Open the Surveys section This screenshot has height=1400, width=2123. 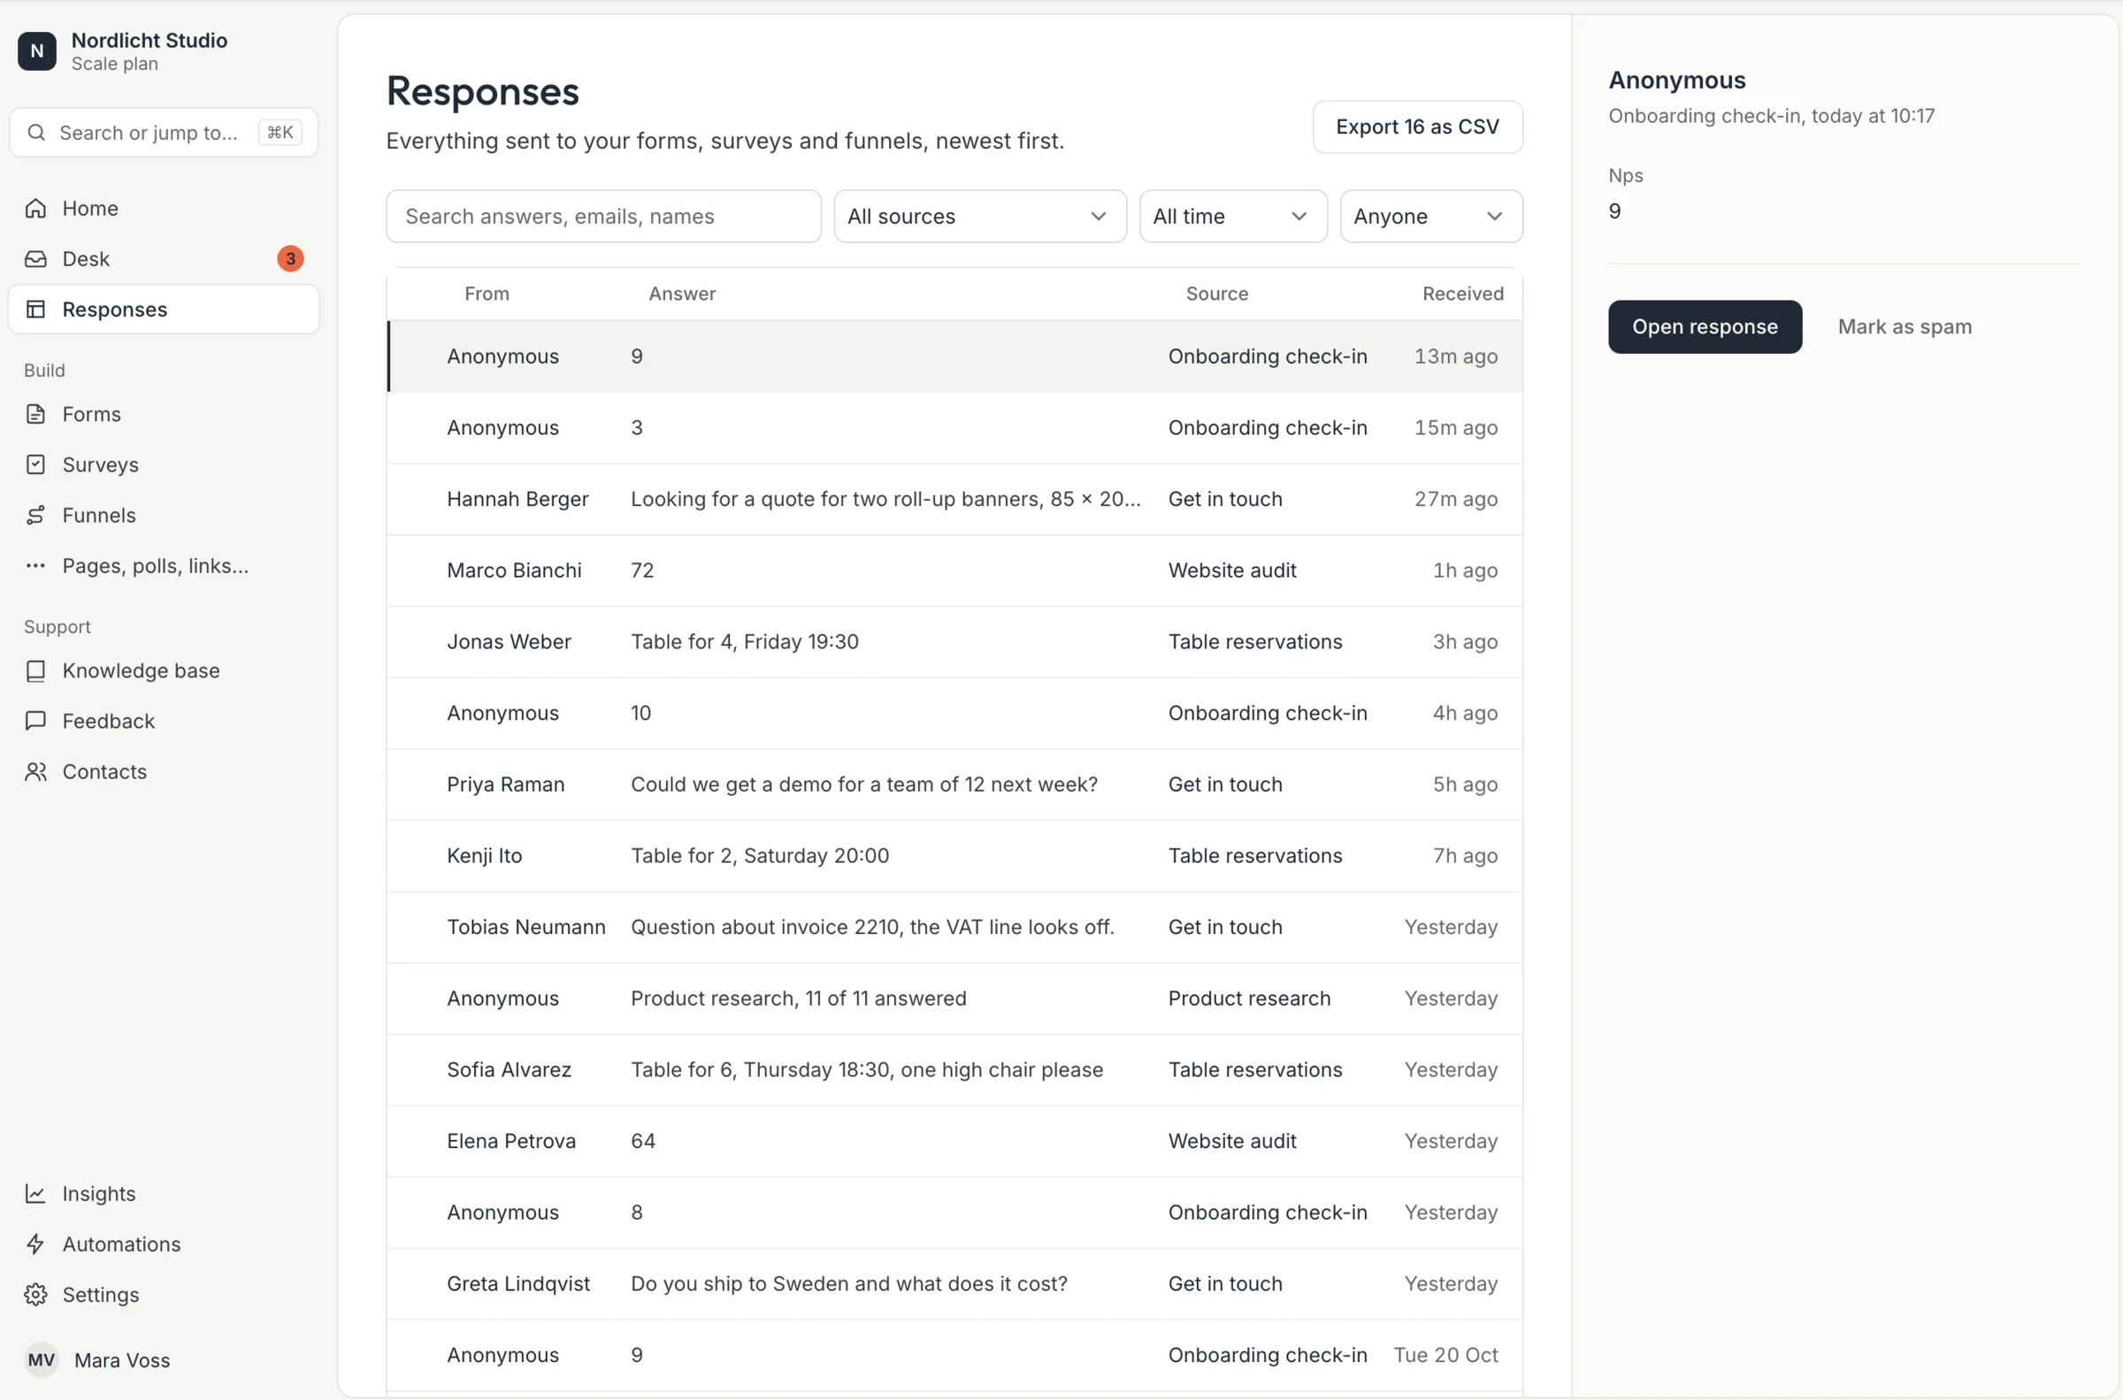(164, 464)
